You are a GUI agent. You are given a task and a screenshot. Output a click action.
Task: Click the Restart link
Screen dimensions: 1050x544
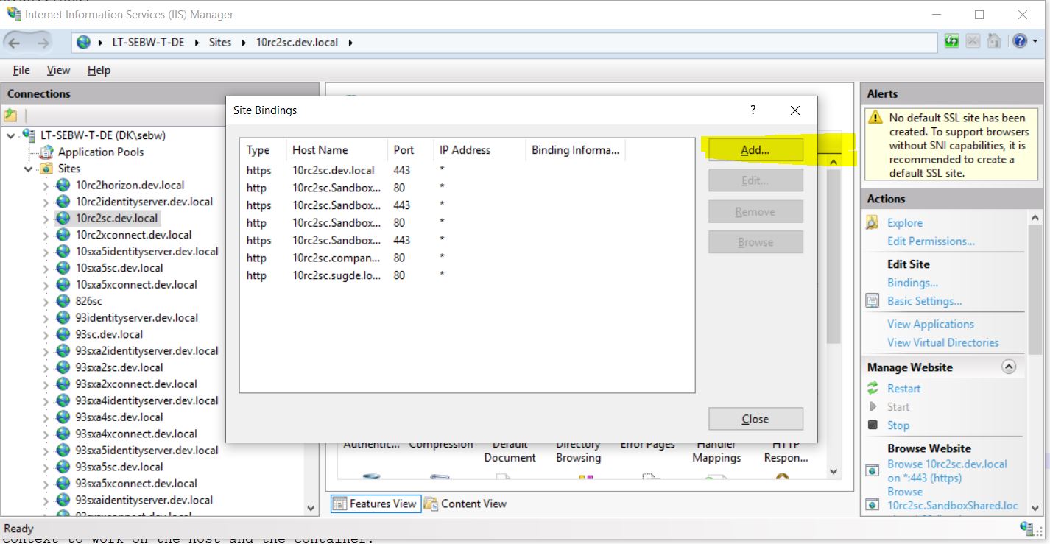pos(904,389)
